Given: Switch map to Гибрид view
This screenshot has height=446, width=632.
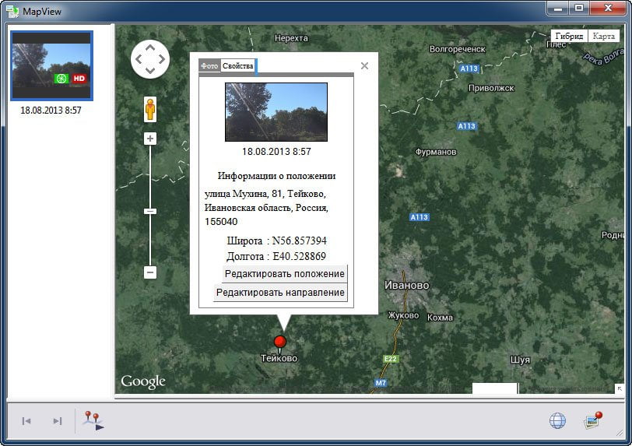Looking at the screenshot, I should (569, 36).
